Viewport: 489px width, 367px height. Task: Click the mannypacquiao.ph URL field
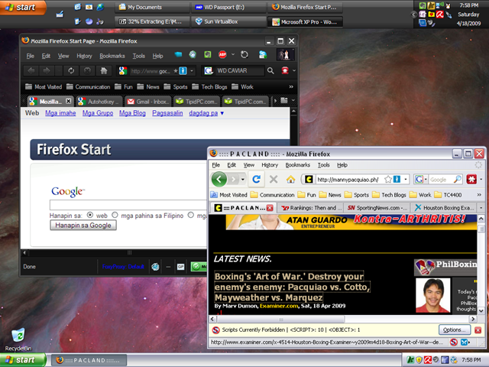click(x=348, y=180)
